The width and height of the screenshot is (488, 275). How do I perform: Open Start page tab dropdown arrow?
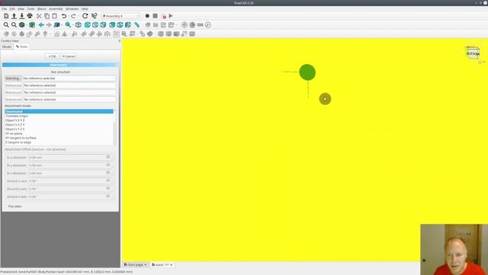point(146,265)
